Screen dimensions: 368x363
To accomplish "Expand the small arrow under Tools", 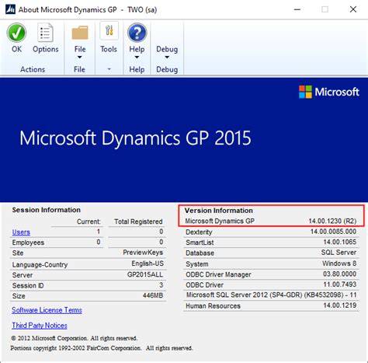I will (x=109, y=69).
